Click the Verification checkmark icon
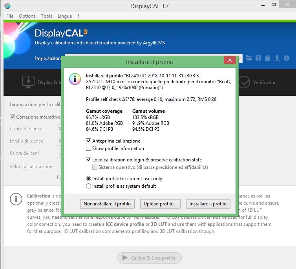Screen dimensions: 296x269 (244, 82)
